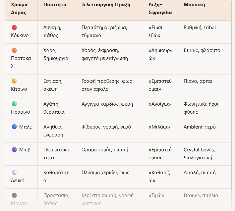The height and width of the screenshot is (211, 235).
Task: Click the Χρώμα Αύρας column header
Action: (19, 9)
